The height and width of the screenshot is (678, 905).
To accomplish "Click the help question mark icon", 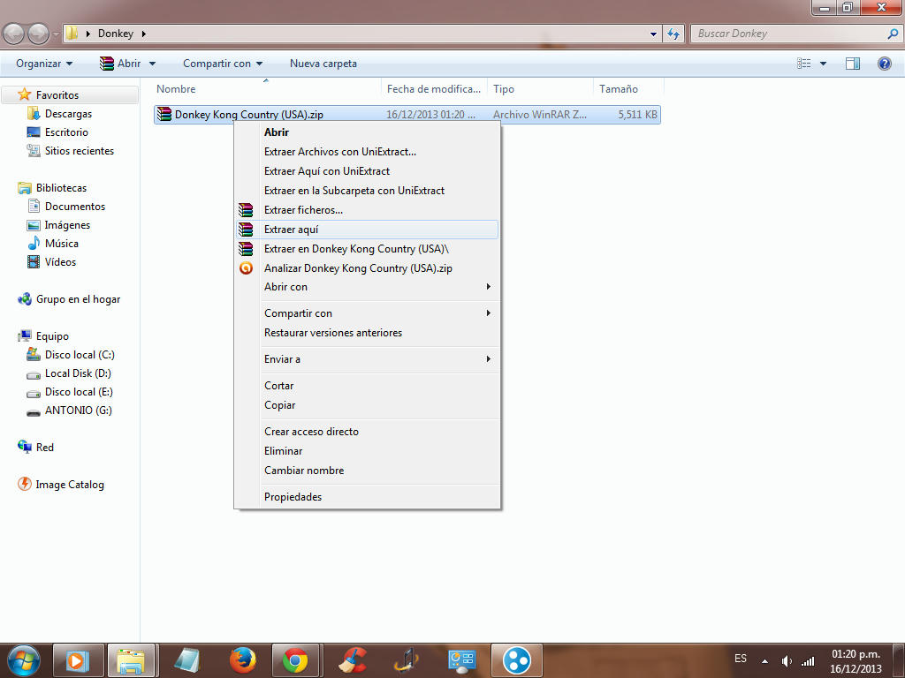I will point(884,64).
